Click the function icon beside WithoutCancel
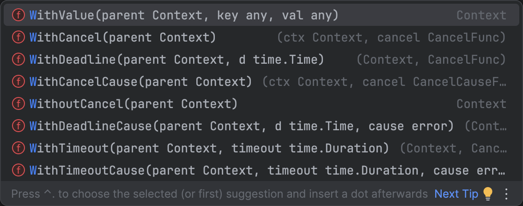 [x=18, y=104]
